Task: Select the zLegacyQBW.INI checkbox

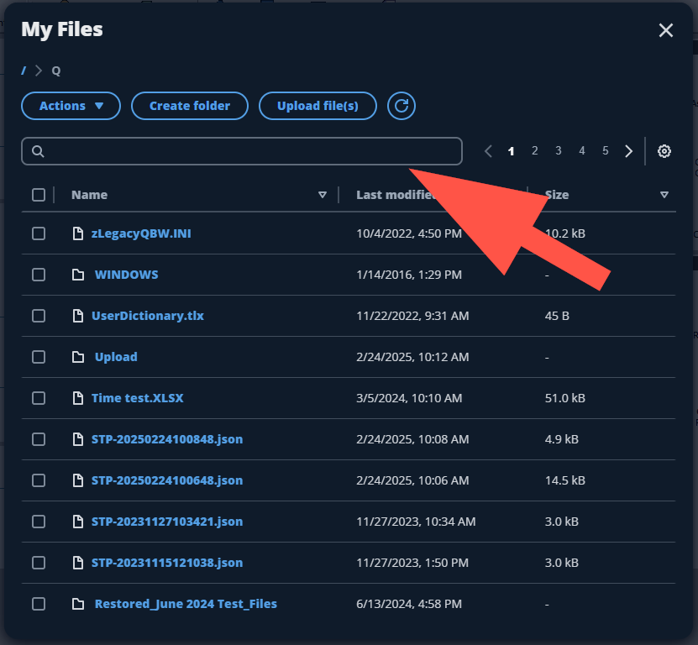Action: [39, 233]
